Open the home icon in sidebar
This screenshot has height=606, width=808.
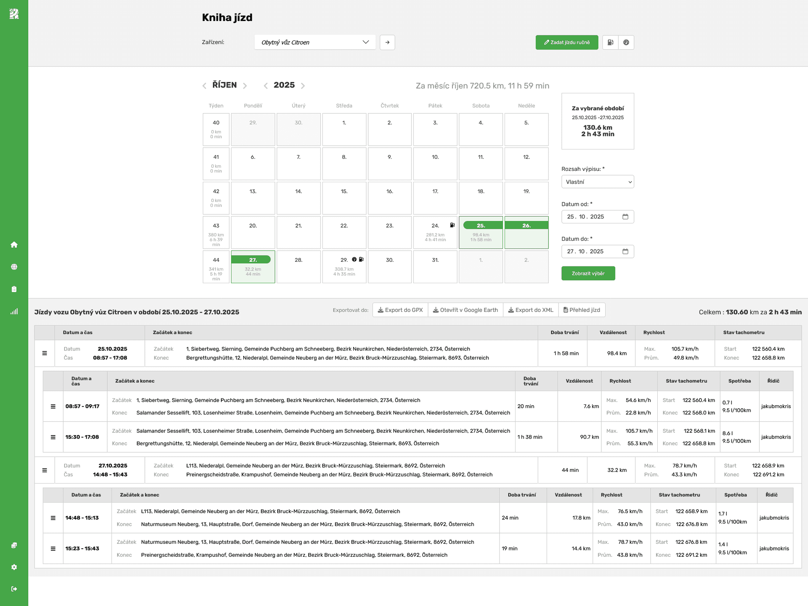[x=14, y=245]
